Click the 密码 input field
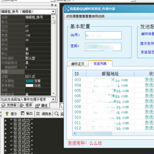154x154 pixels. [103, 47]
